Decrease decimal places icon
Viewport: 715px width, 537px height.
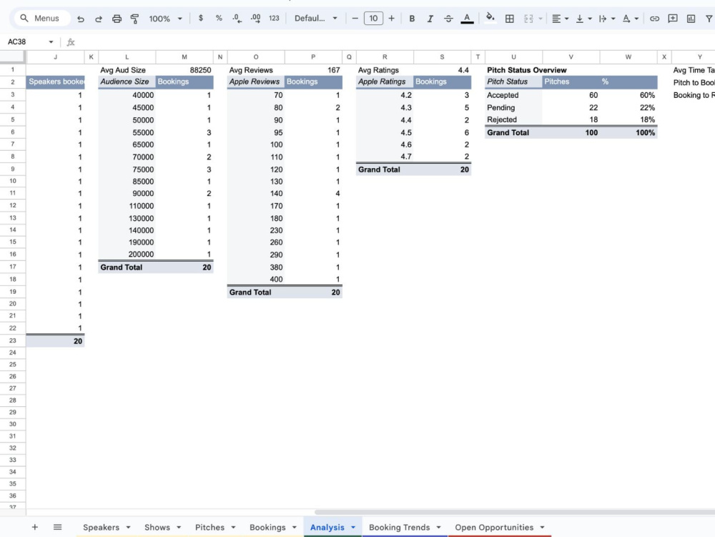point(237,19)
